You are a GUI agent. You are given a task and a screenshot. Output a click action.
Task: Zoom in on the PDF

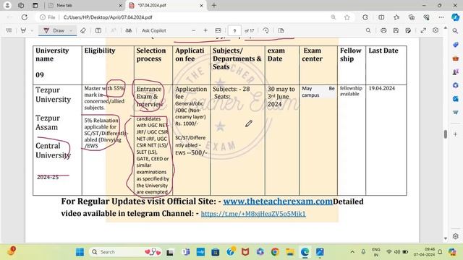205,30
